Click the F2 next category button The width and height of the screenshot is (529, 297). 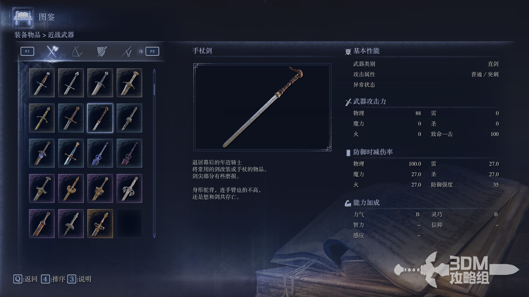coord(152,51)
